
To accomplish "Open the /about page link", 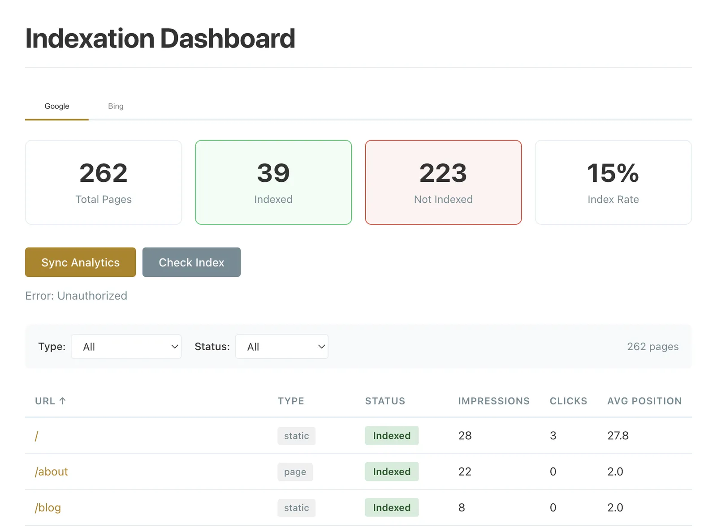I will pyautogui.click(x=51, y=472).
